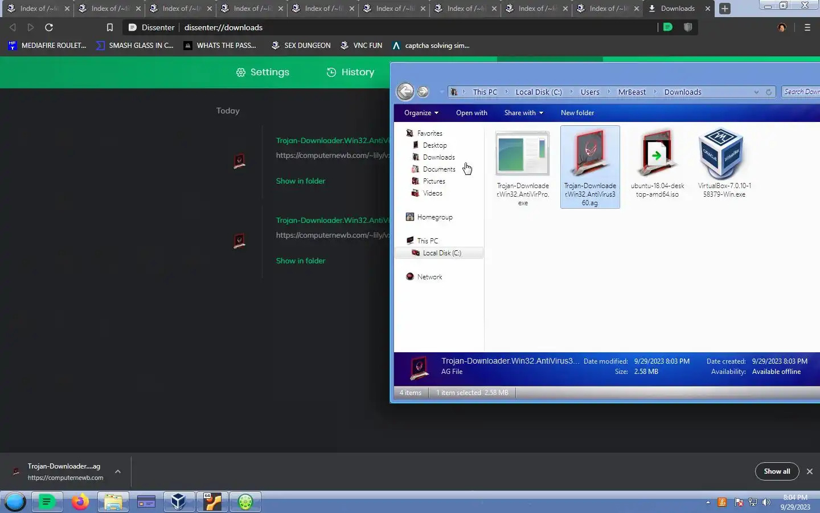The image size is (820, 513).
Task: Select Downloads in the breadcrumb path
Action: (x=683, y=92)
